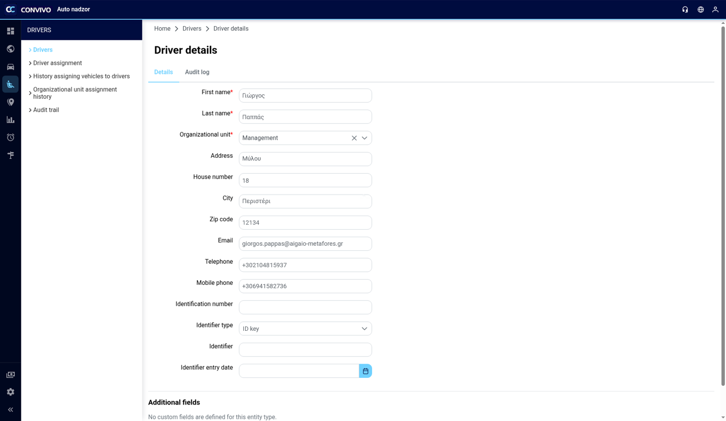Image resolution: width=726 pixels, height=421 pixels.
Task: Open the user profile icon
Action: pos(715,10)
